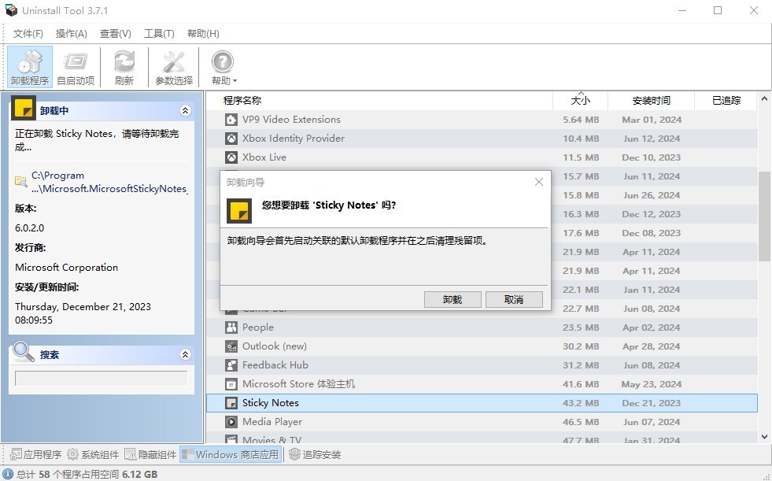Screen dimensions: 772x481
Task: Click into the search input field
Action: click(x=102, y=378)
